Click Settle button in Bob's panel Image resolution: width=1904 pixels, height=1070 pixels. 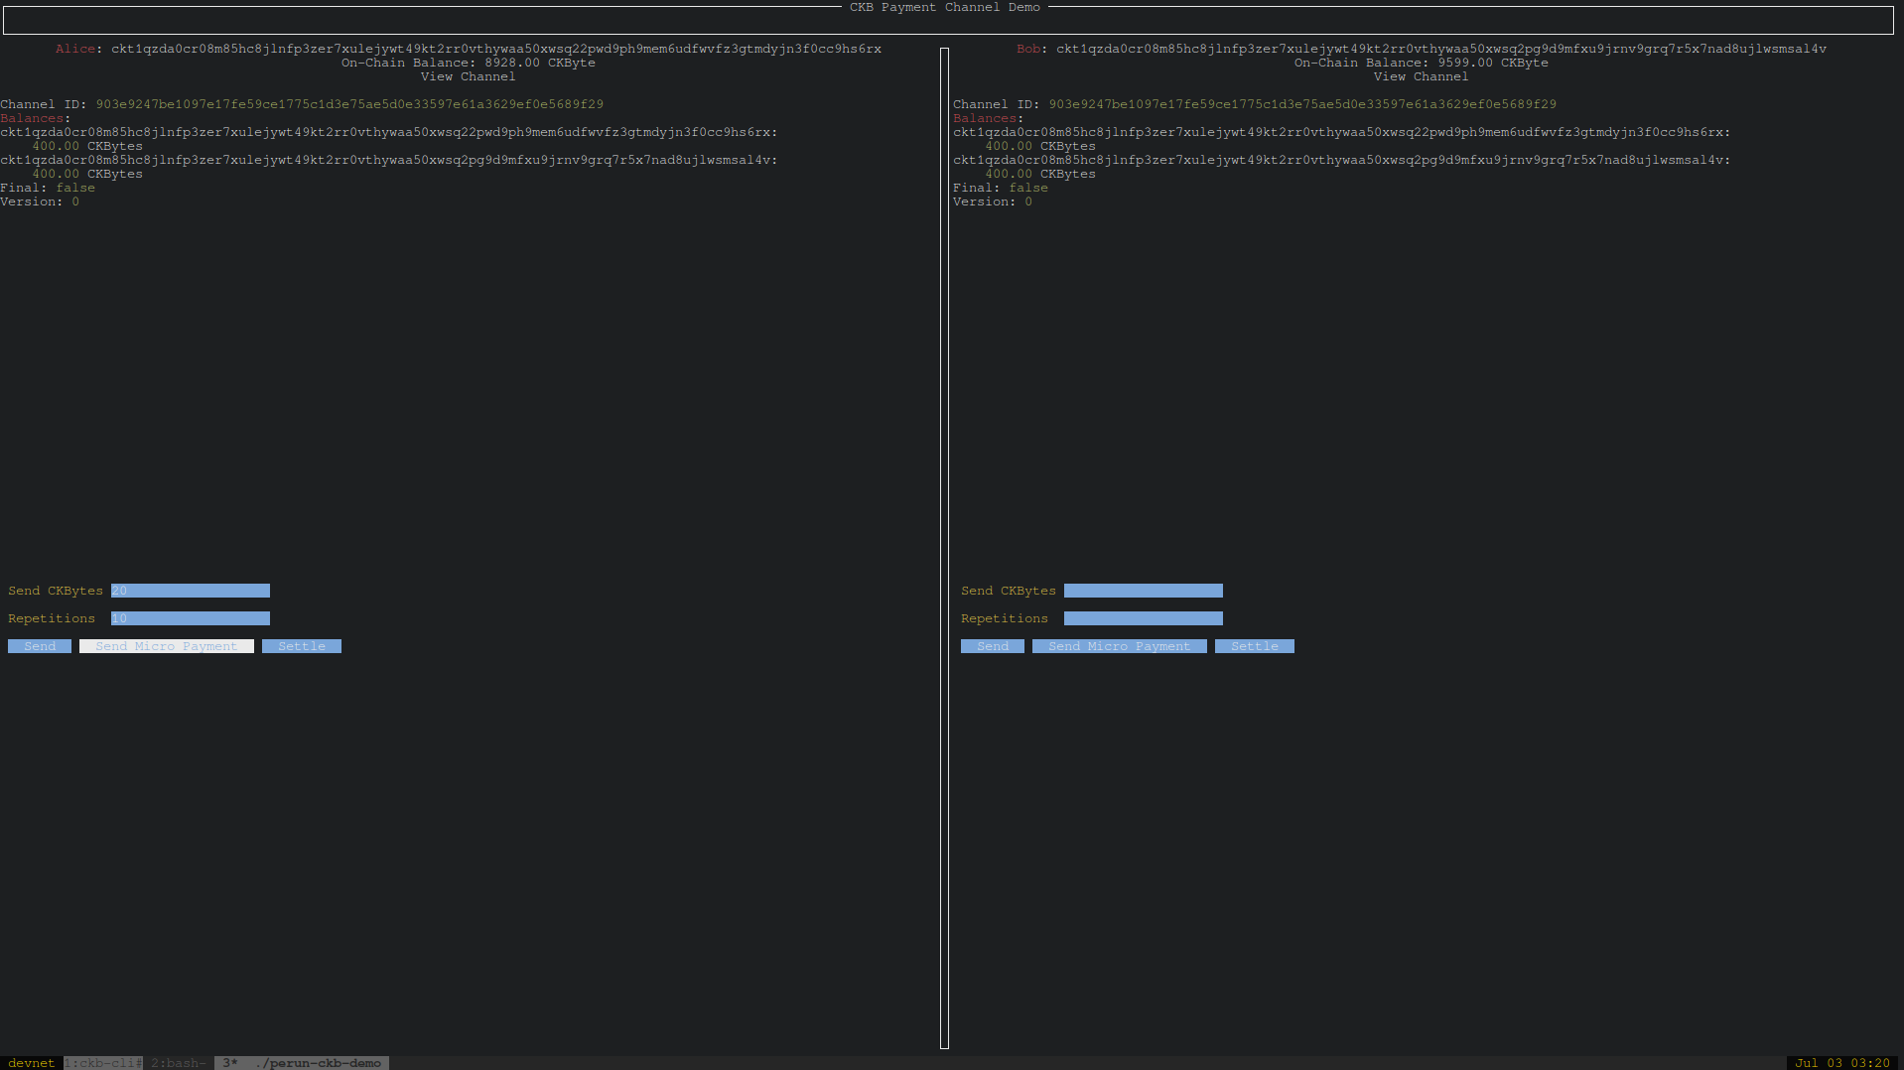coord(1255,646)
